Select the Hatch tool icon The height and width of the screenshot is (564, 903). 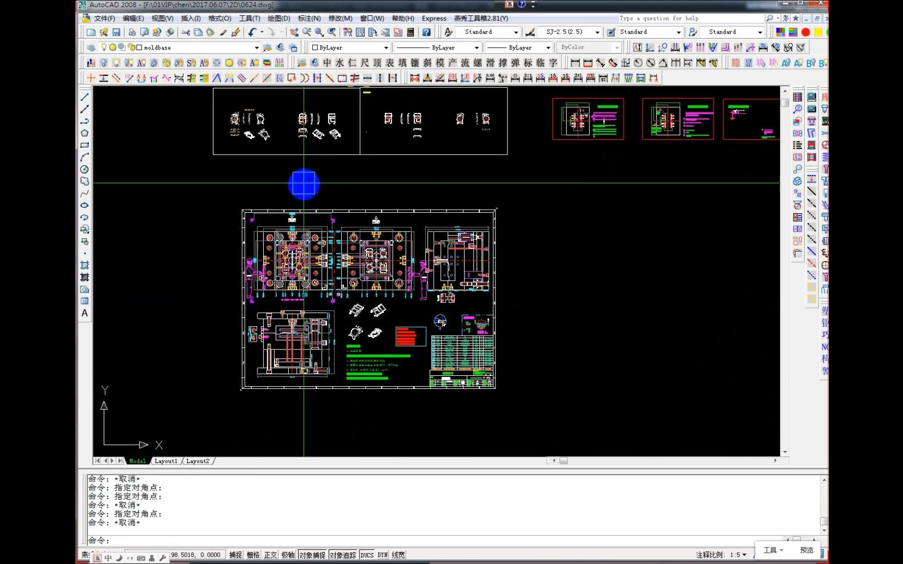pyautogui.click(x=84, y=265)
